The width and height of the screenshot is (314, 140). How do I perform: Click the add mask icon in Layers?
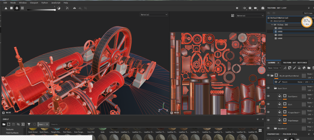pos(289,68)
